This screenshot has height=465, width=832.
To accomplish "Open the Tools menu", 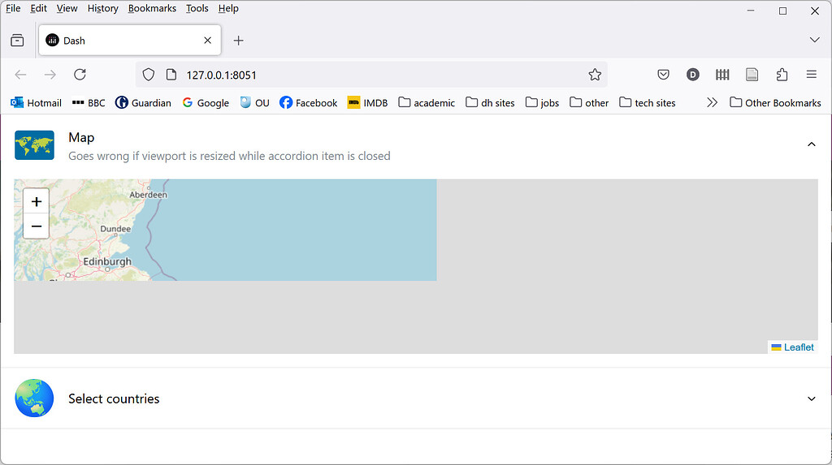I will coord(197,8).
